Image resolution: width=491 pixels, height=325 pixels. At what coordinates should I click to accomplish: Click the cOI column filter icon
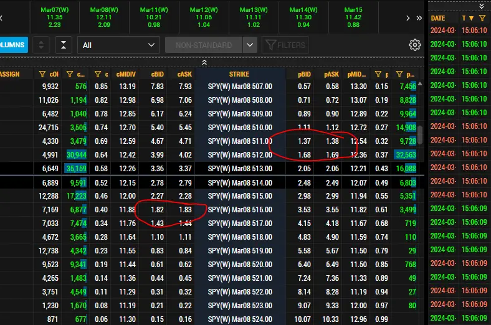pos(42,74)
